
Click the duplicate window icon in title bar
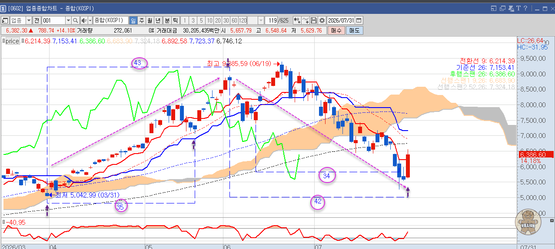(x=502, y=8)
